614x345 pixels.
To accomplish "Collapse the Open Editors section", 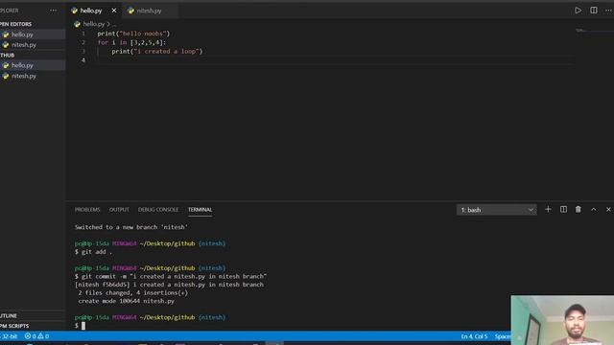I will (x=15, y=24).
